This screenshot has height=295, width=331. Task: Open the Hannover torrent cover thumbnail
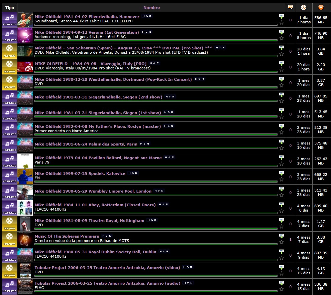(25, 20)
